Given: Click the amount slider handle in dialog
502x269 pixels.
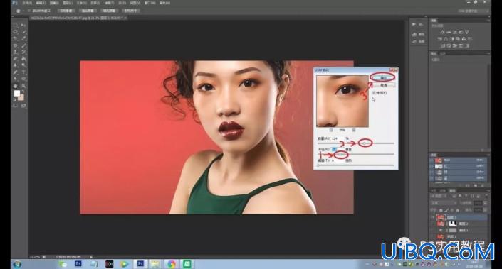Looking at the screenshot, I should pyautogui.click(x=365, y=143).
